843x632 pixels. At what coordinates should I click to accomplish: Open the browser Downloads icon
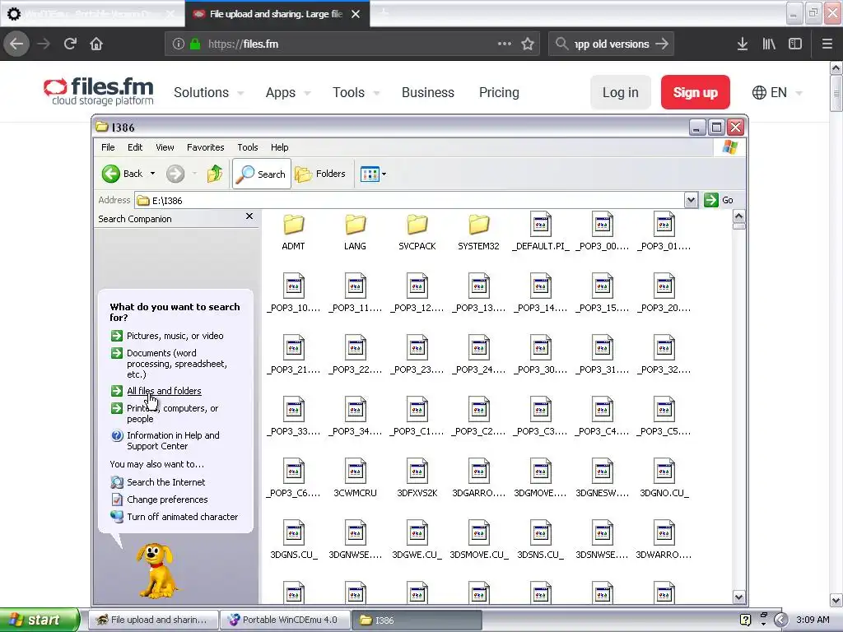[743, 44]
